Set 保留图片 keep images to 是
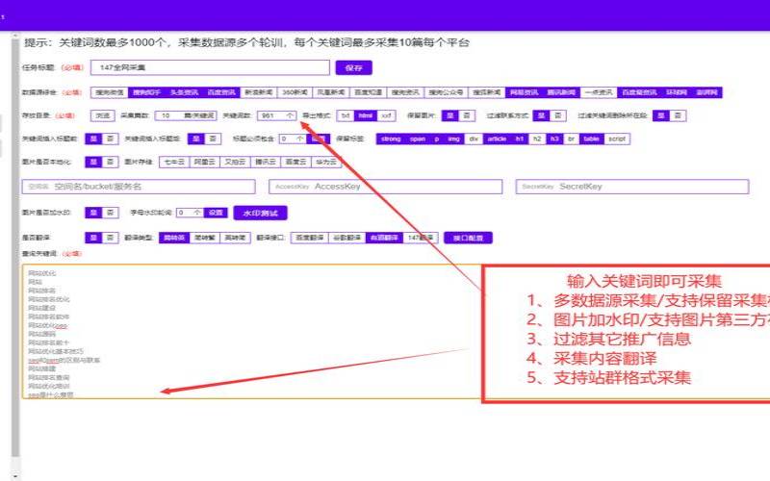Image resolution: width=770 pixels, height=481 pixels. [x=449, y=115]
